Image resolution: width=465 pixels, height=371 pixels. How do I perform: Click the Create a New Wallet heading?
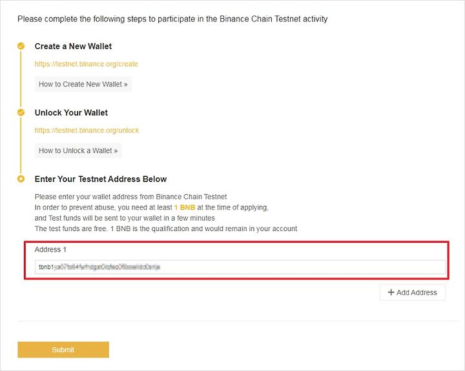coord(73,46)
